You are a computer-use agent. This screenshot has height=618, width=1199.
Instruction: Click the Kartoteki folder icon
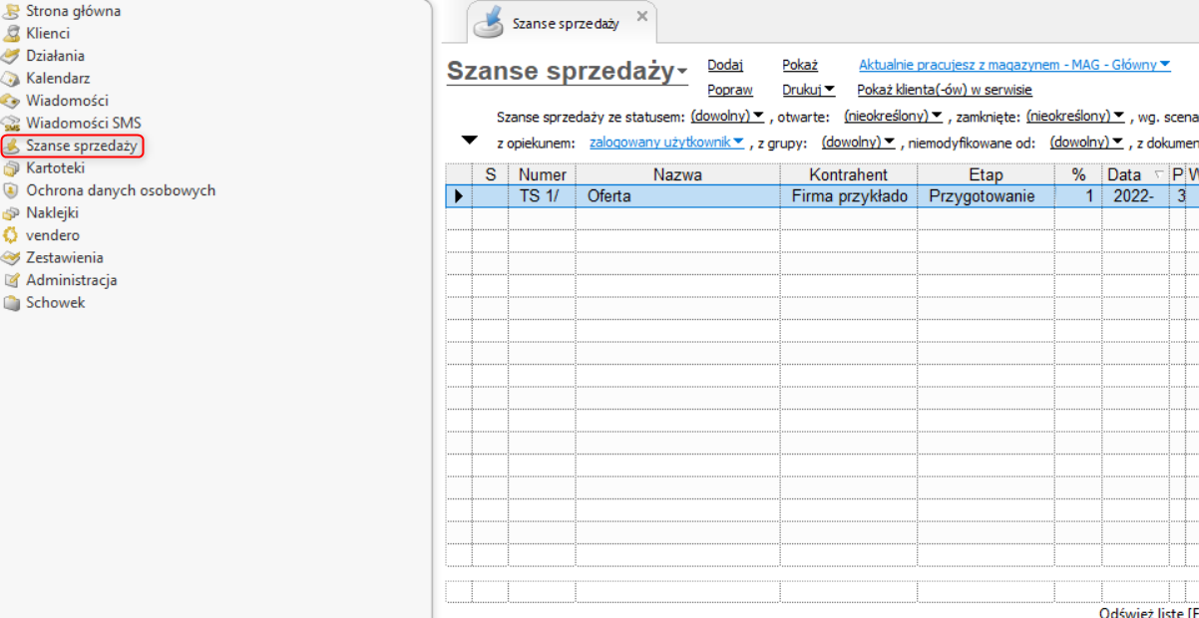click(x=12, y=167)
